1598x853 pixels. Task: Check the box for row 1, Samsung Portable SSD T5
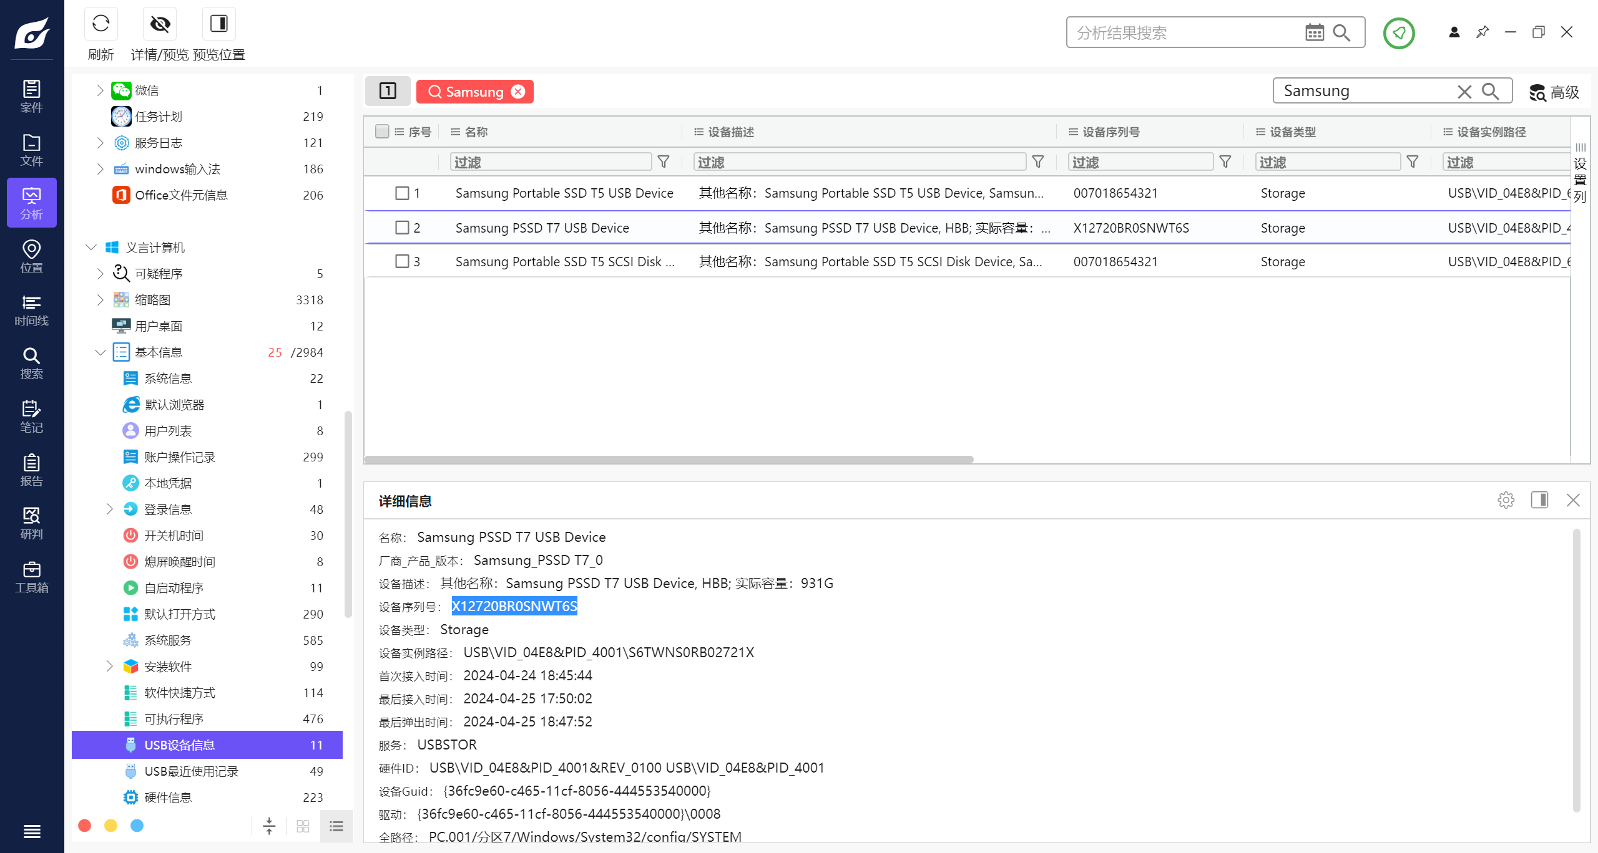(402, 193)
